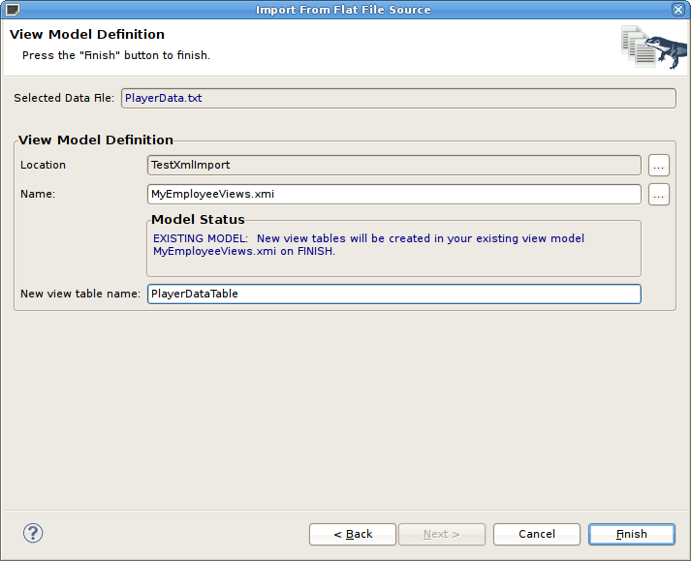Click the 'Import From Flat File Source' title bar

(x=343, y=10)
